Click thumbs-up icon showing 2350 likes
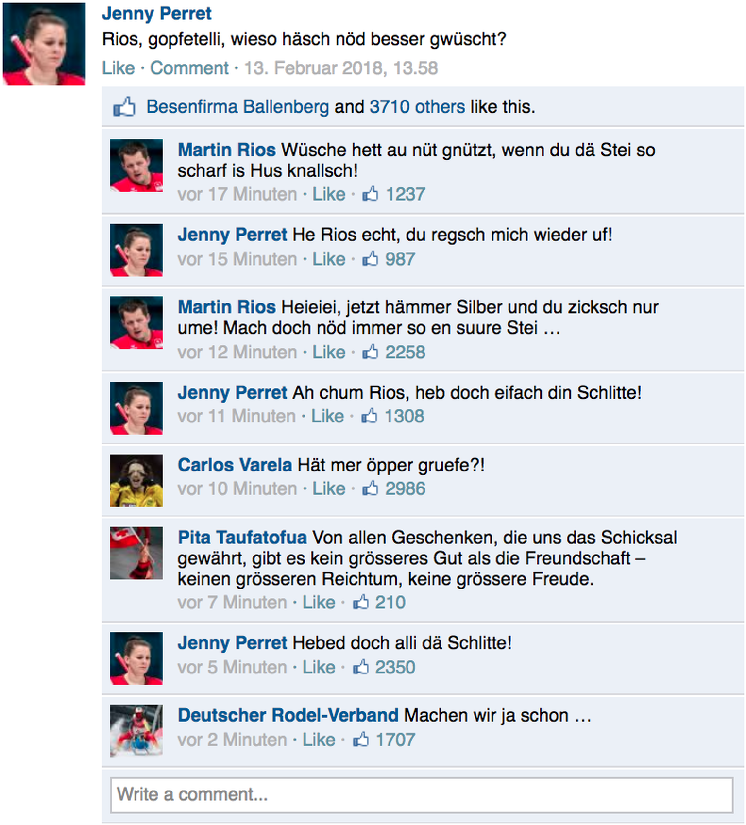Viewport: 746px width, 825px height. tap(360, 667)
